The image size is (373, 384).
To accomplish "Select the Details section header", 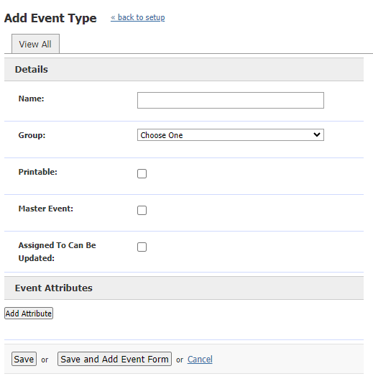I will click(x=184, y=69).
